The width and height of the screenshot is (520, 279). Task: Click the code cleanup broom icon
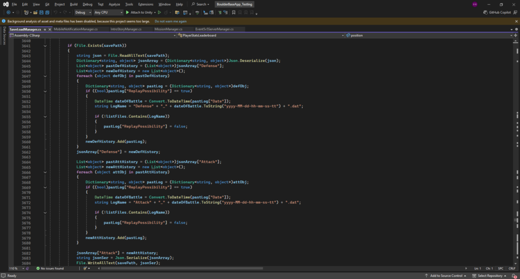click(x=85, y=268)
